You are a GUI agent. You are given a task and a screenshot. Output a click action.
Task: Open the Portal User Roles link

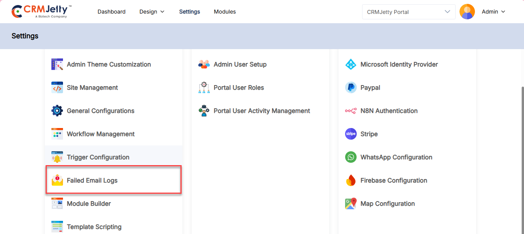coord(238,88)
